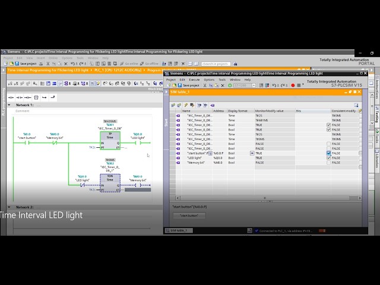Click the Consistent modify column header
Image resolution: width=380 pixels, height=285 pixels.
(x=344, y=111)
